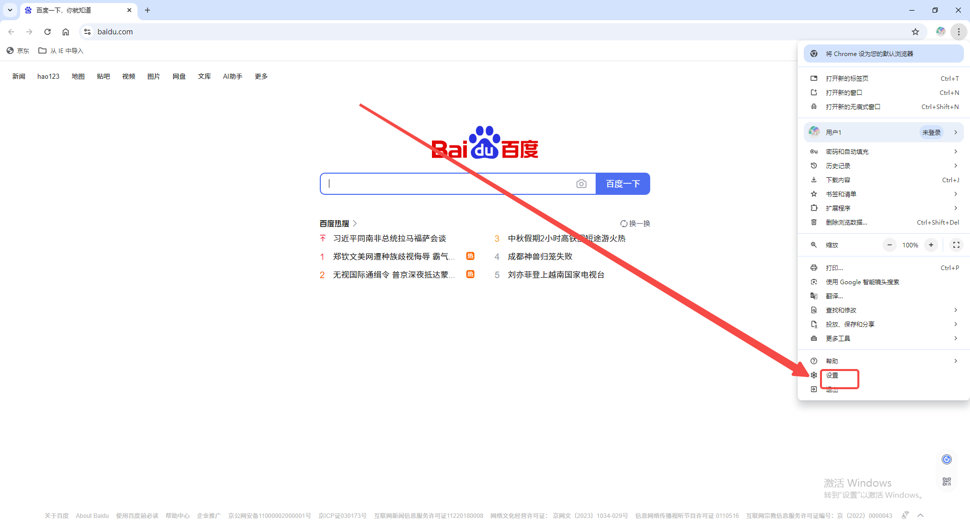Select 打印 menu item
The height and width of the screenshot is (525, 970).
coord(884,268)
